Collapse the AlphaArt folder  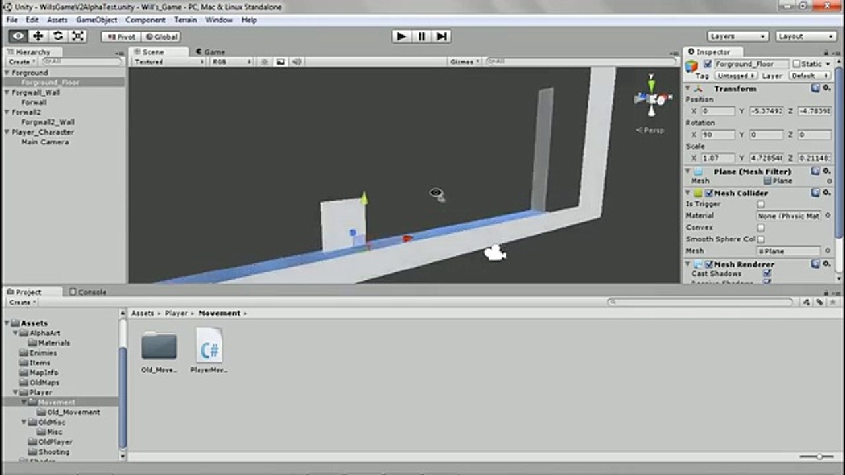(x=16, y=333)
